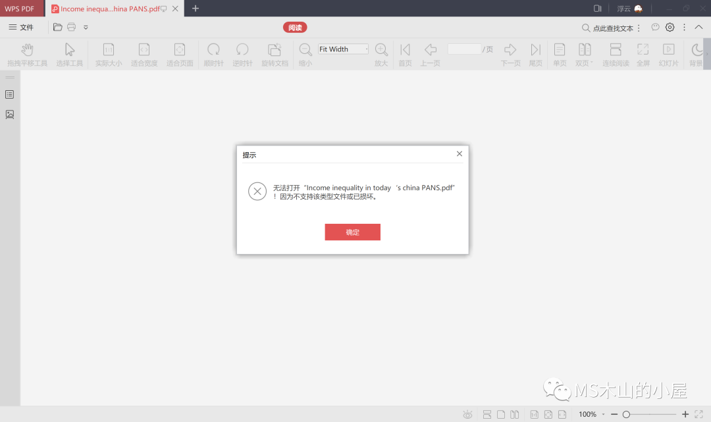Print using the printer icon
The image size is (711, 422).
(x=71, y=27)
